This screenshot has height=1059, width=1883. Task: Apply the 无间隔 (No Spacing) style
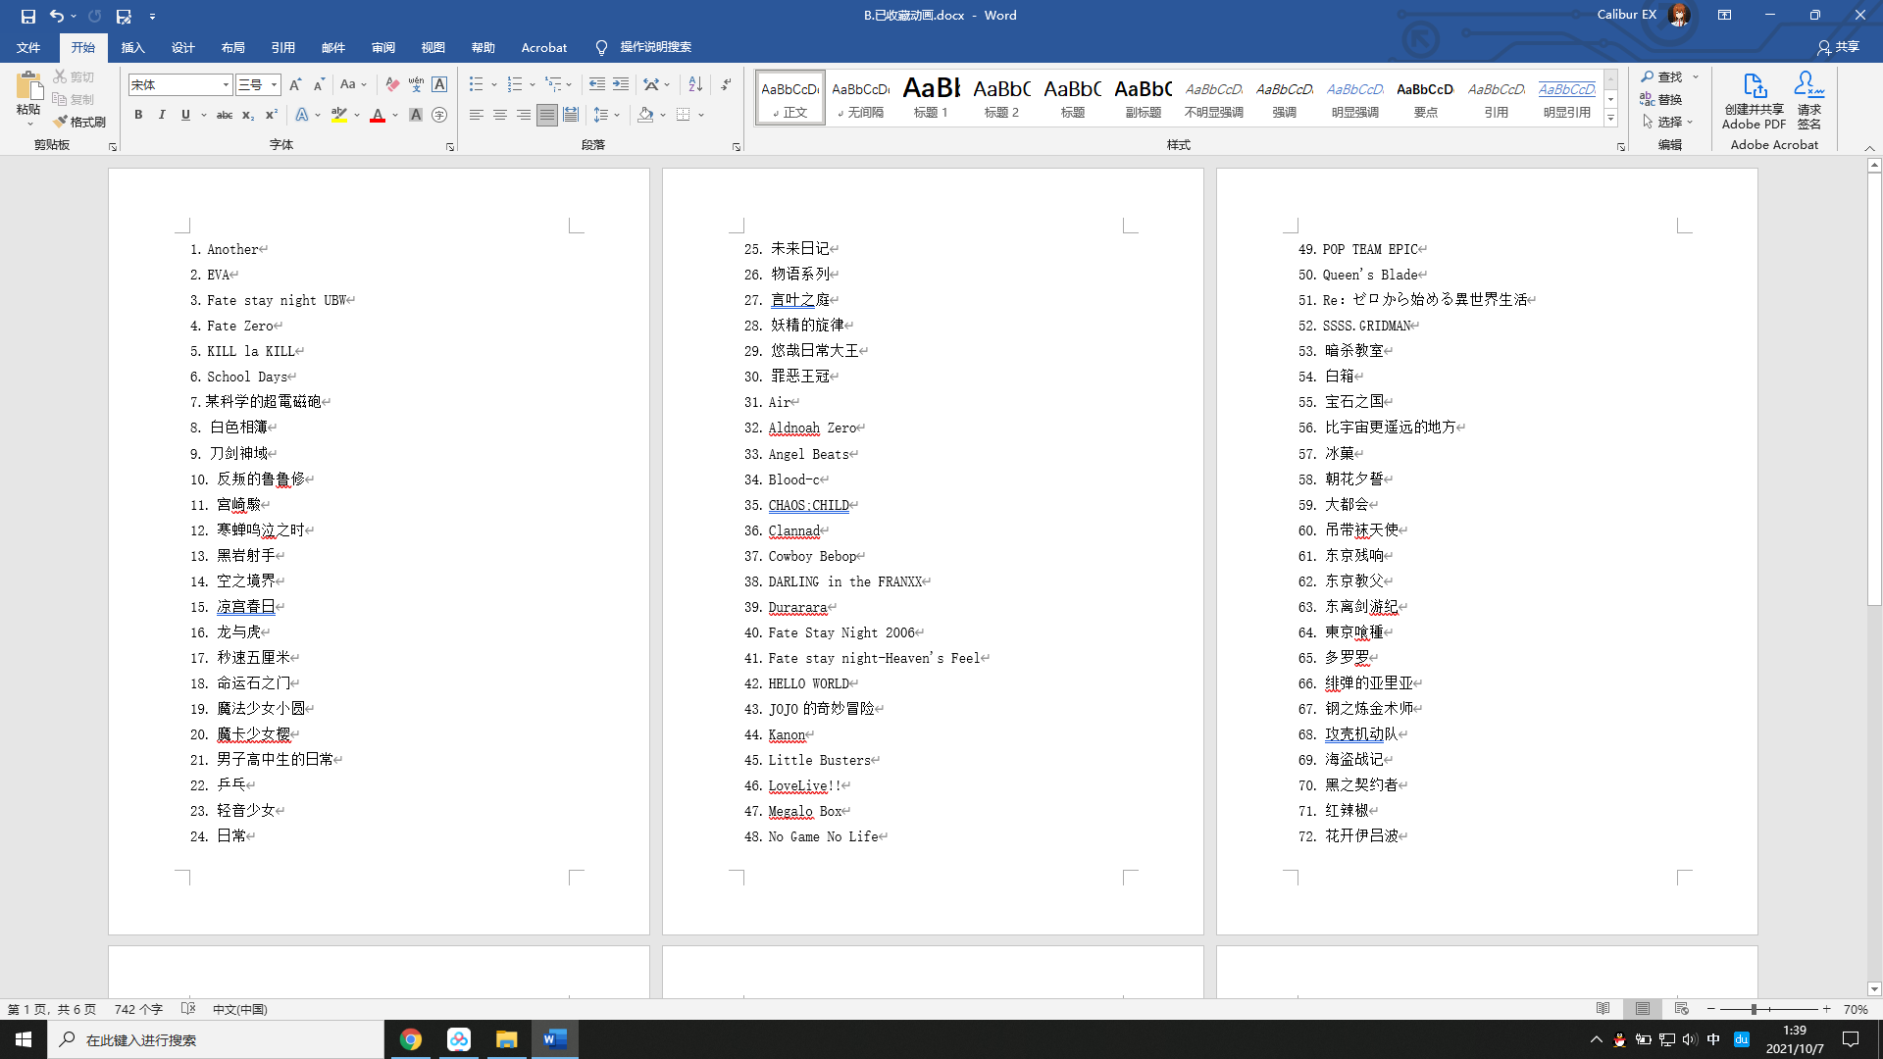860,97
